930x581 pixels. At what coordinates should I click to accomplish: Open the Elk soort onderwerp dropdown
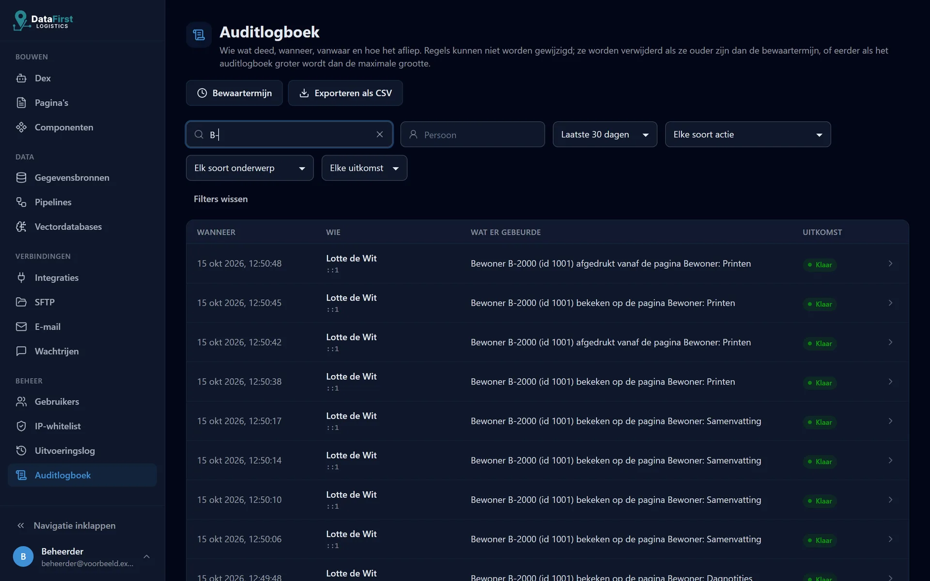click(250, 168)
